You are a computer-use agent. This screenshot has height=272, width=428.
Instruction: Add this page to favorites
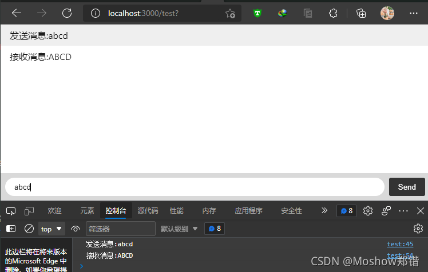click(x=230, y=13)
